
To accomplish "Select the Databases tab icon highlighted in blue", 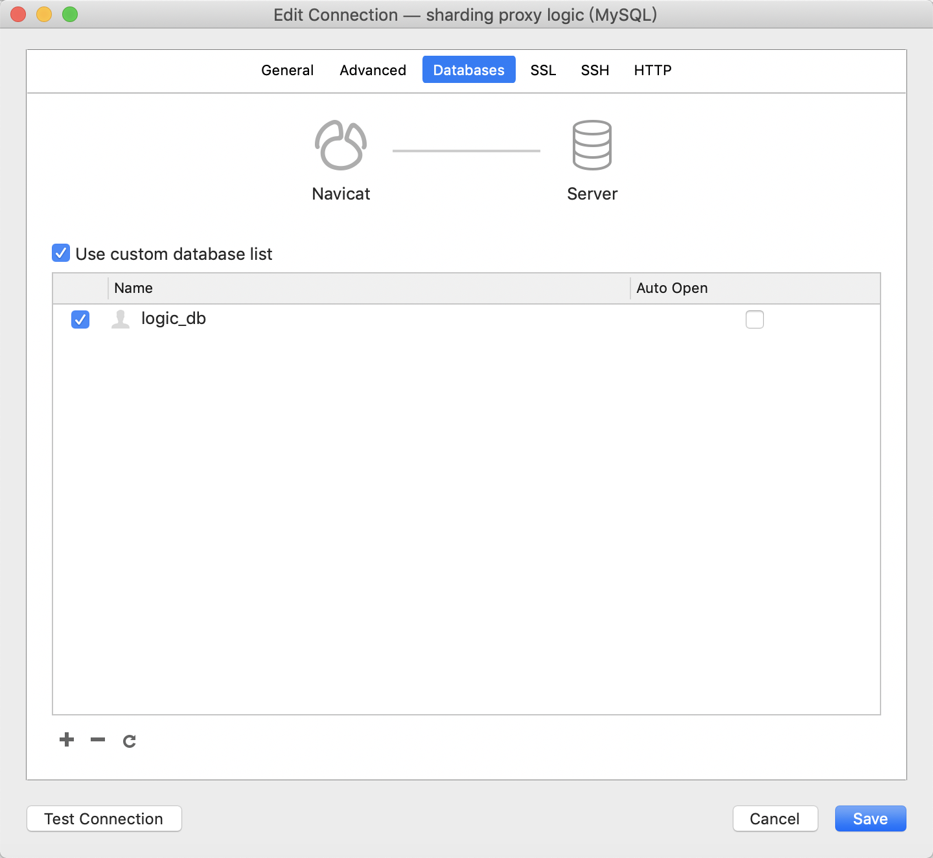I will (468, 69).
